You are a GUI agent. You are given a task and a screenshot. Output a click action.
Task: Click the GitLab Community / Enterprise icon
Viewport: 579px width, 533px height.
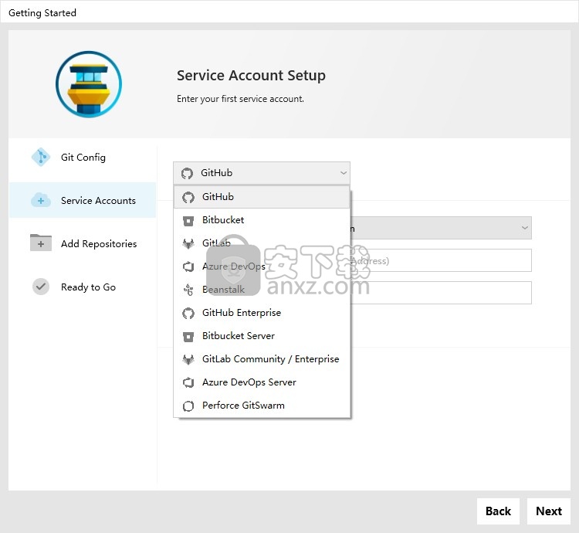pos(188,359)
